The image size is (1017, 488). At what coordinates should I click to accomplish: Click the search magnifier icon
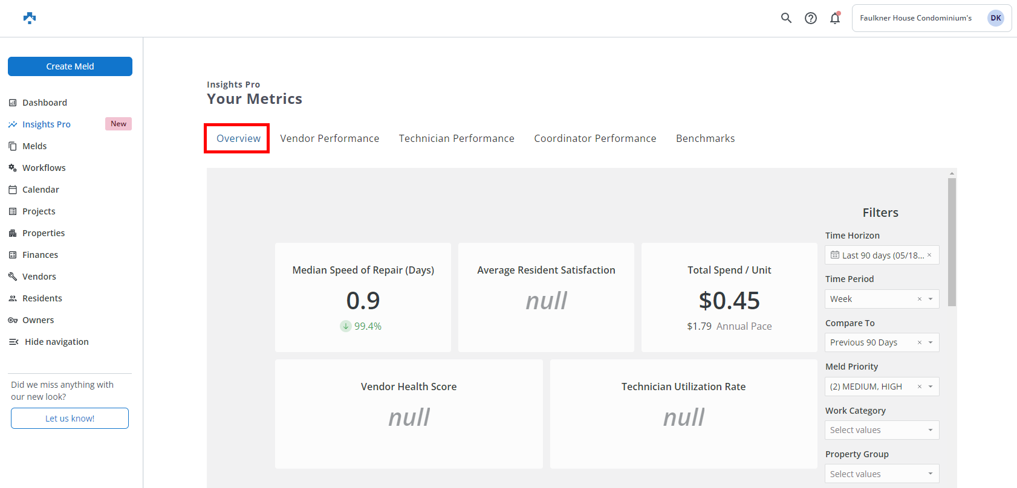(x=786, y=18)
